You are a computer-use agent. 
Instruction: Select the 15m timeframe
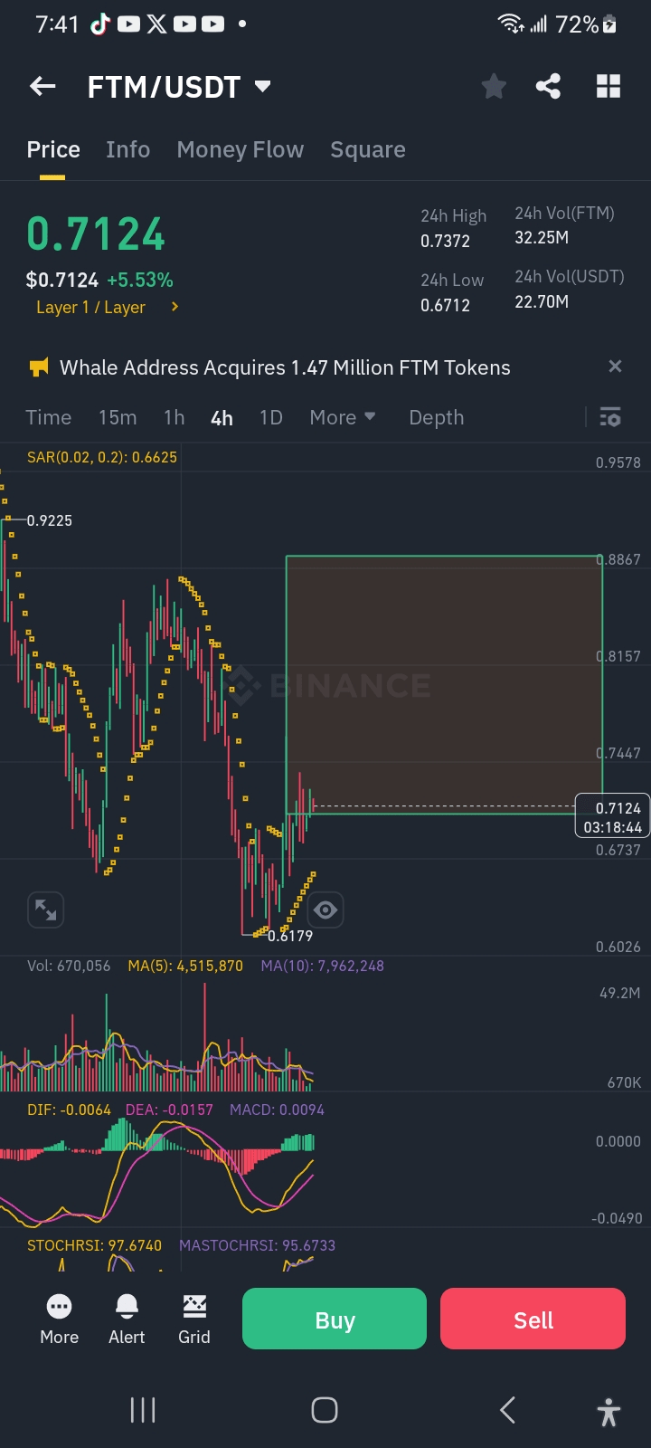coord(118,417)
